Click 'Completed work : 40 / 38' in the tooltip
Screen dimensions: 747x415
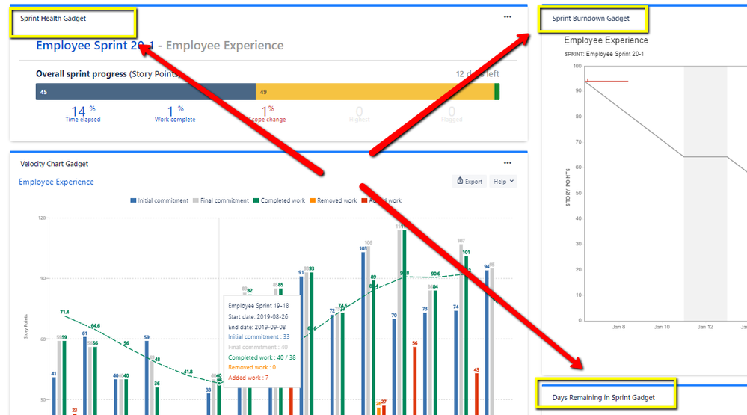262,357
